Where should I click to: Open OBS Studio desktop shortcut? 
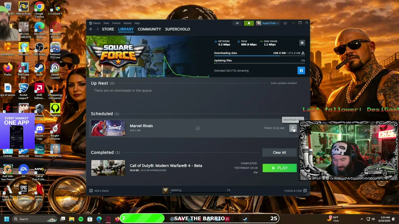pos(39,49)
